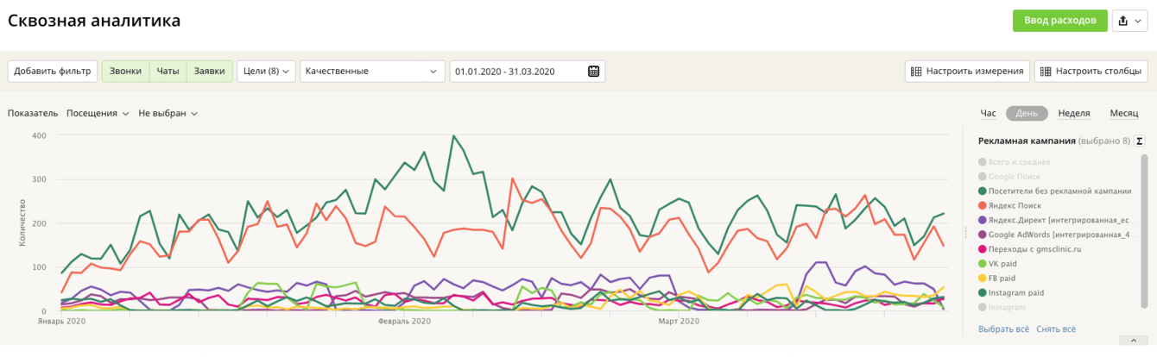1157x357 pixels.
Task: Click grid icon on Настроить столбцы
Action: [x=1046, y=72]
